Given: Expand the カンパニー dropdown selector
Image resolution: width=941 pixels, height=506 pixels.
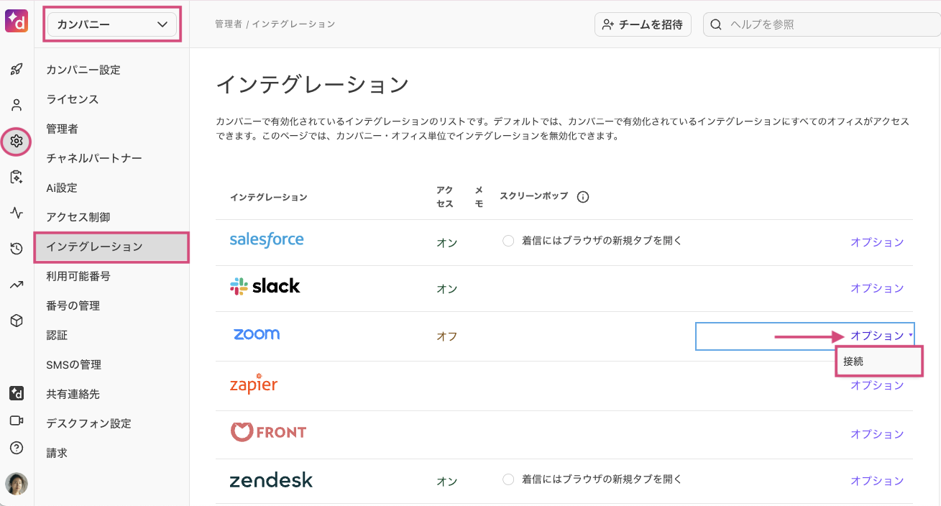Looking at the screenshot, I should 111,24.
